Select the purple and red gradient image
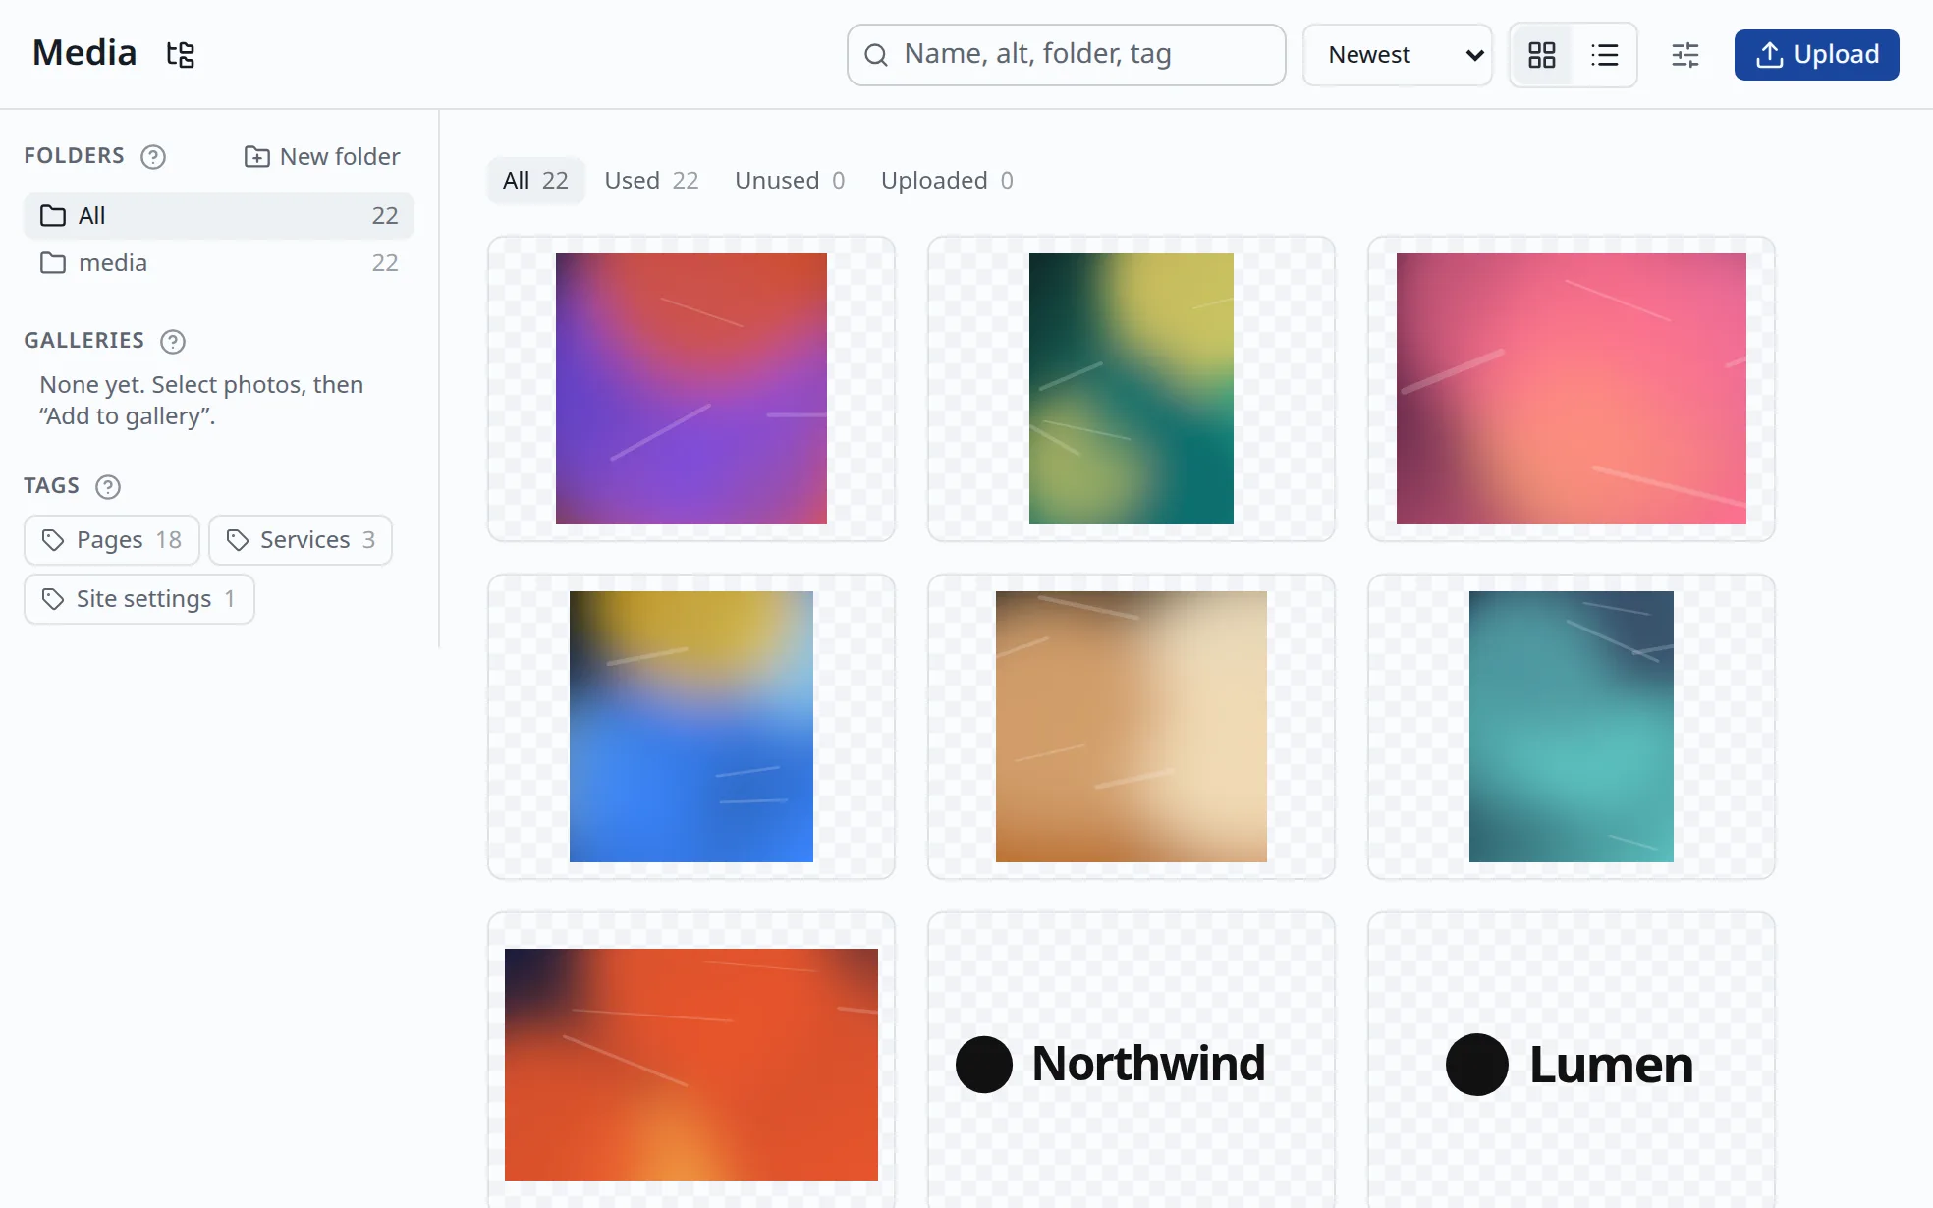Image resolution: width=1933 pixels, height=1208 pixels. pos(691,389)
